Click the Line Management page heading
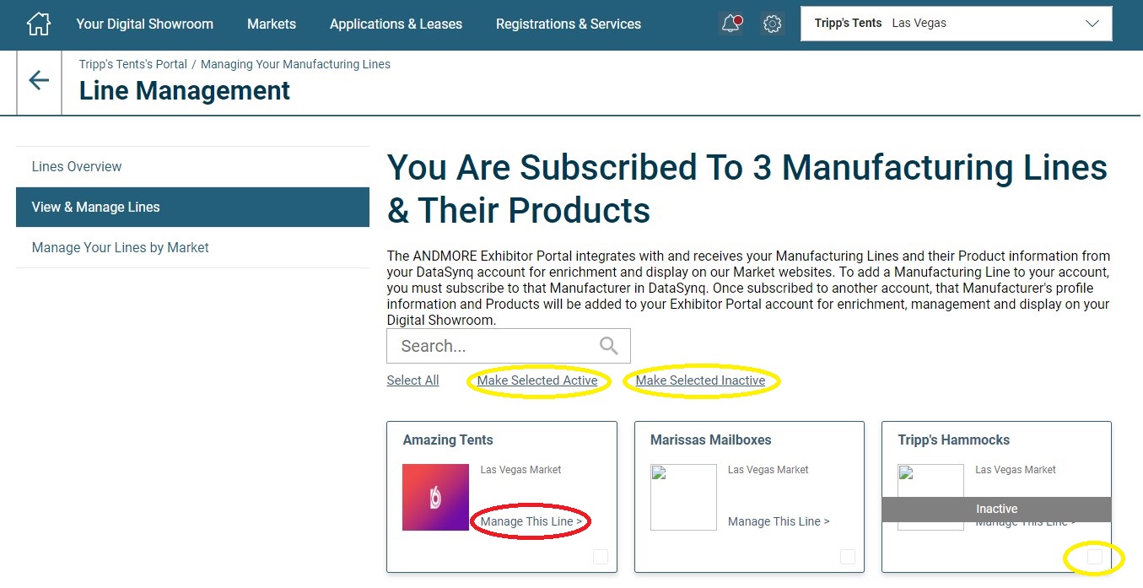Viewport: 1143px width, 588px height. click(185, 90)
